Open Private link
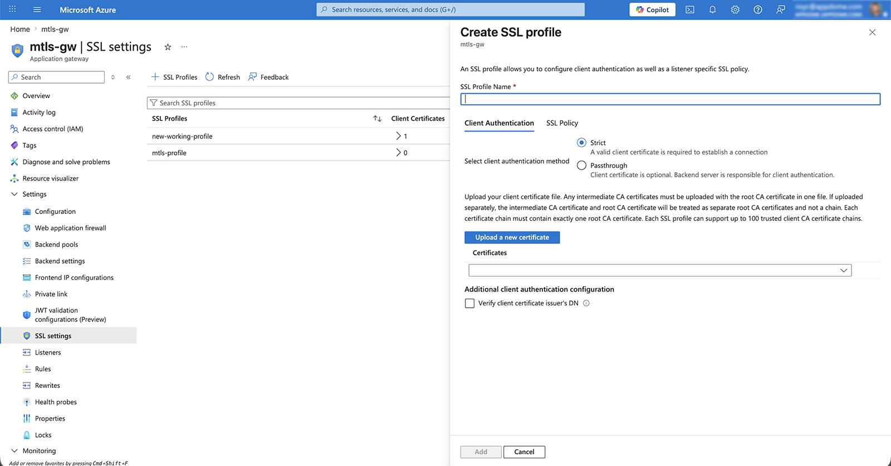 (51, 294)
